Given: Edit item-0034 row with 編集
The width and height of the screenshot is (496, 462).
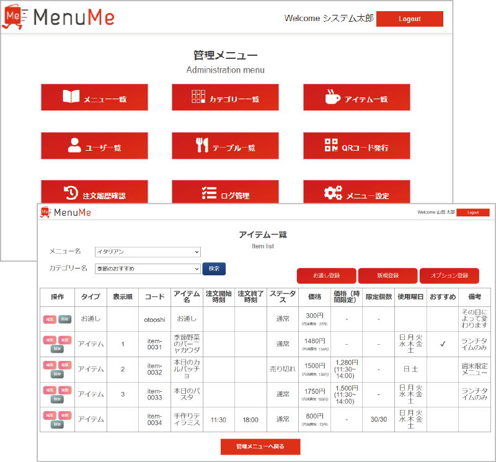Looking at the screenshot, I should 50,415.
